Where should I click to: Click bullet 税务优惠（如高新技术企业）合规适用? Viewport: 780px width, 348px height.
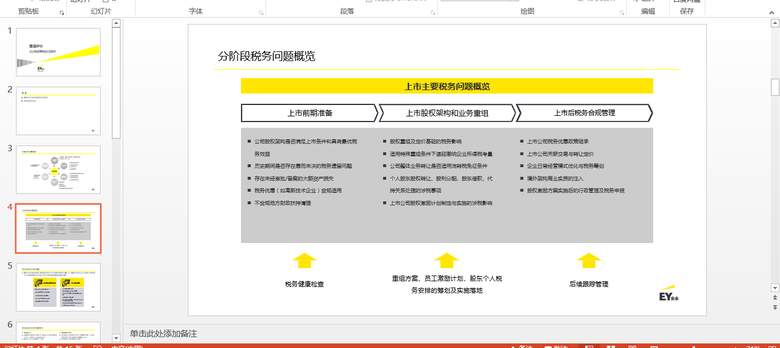[x=298, y=191]
